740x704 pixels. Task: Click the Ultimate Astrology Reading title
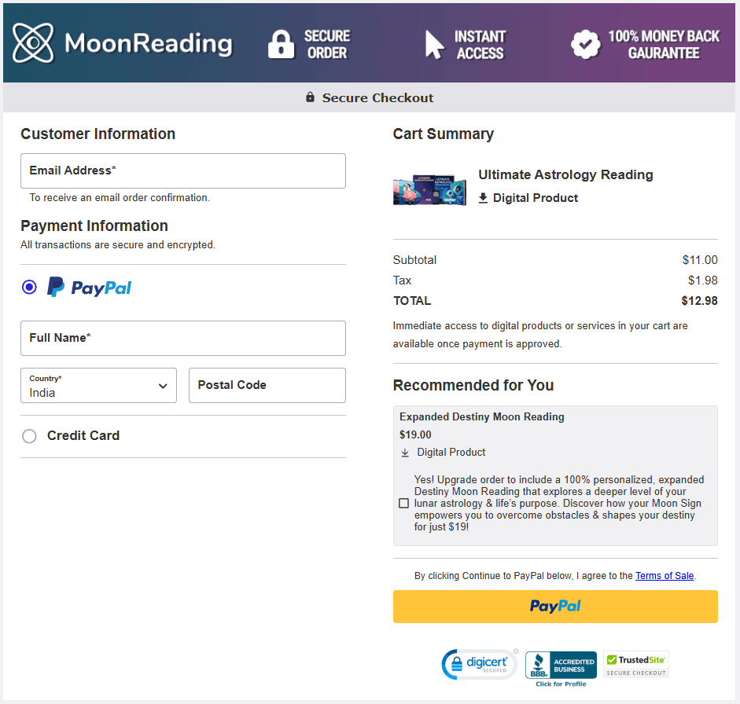[x=565, y=174]
